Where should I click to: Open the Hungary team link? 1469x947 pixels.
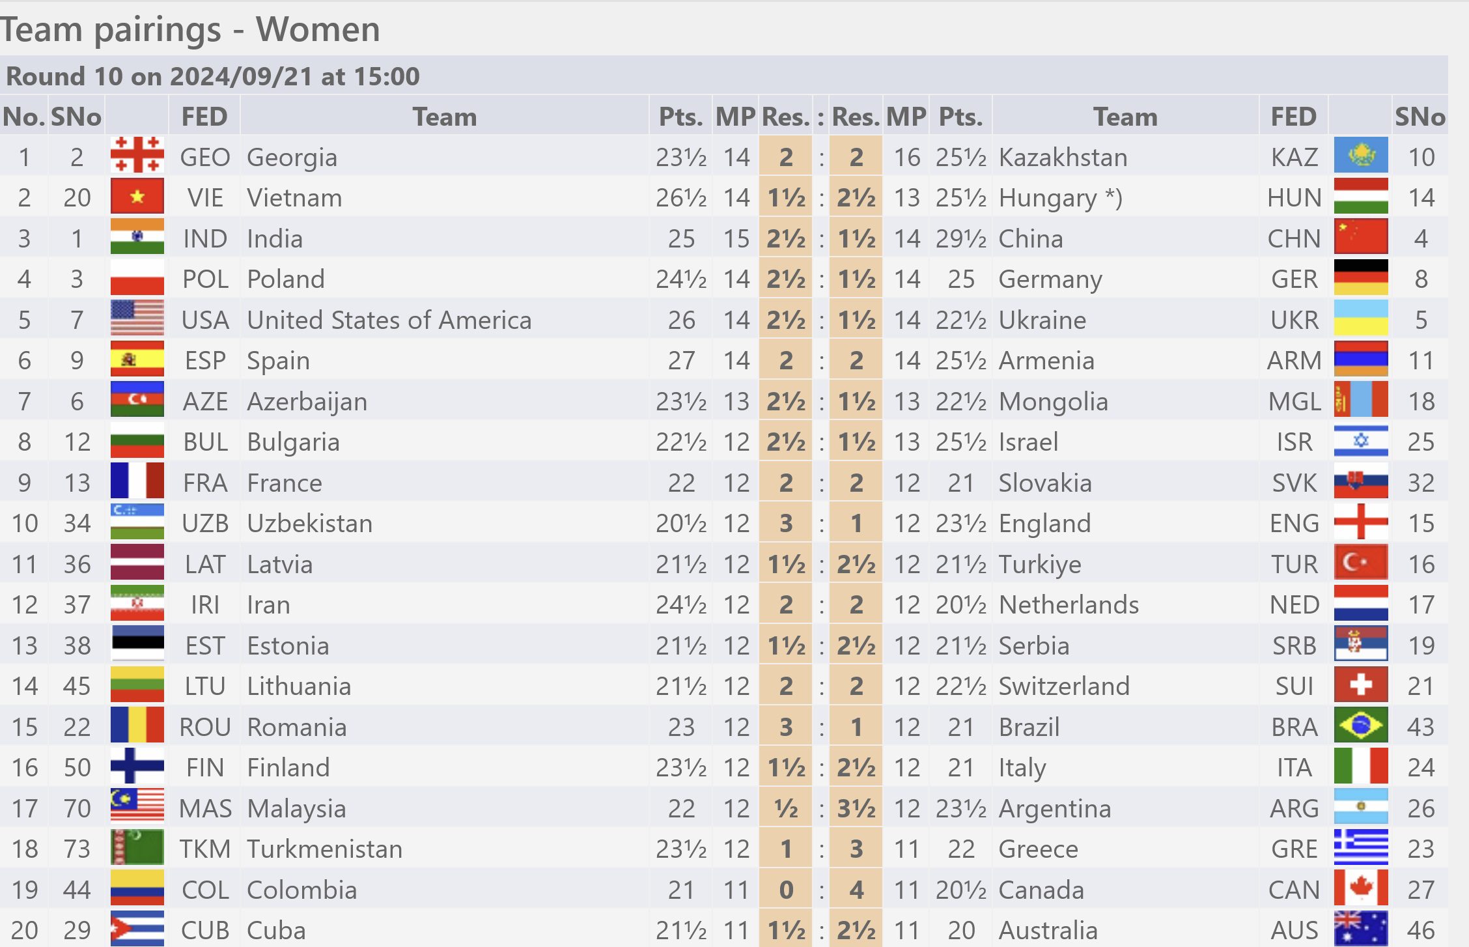click(x=1048, y=198)
